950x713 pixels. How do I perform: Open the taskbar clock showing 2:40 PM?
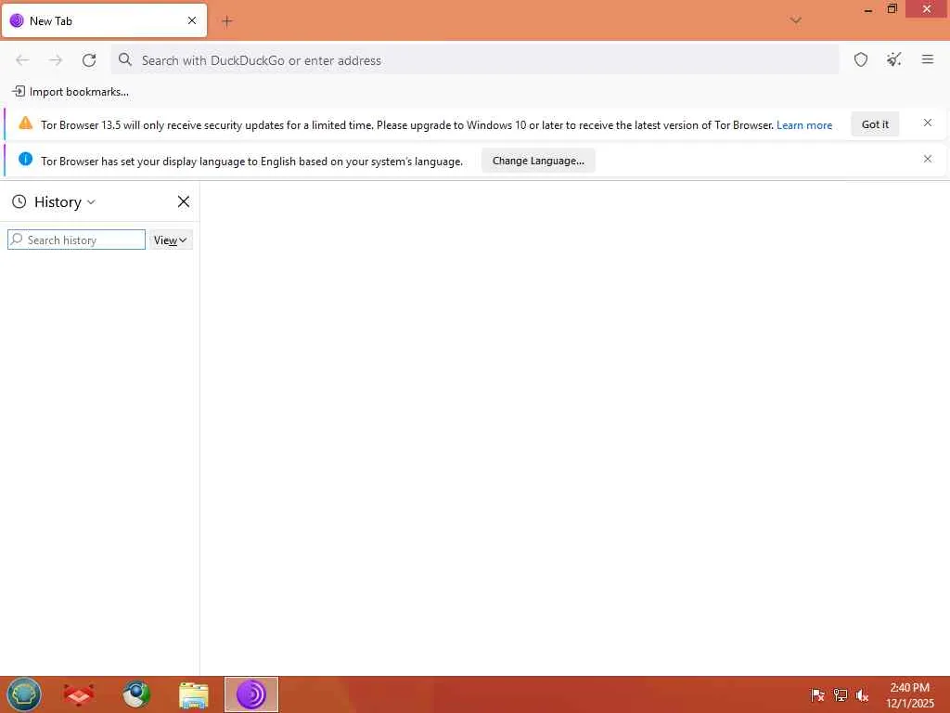(909, 694)
